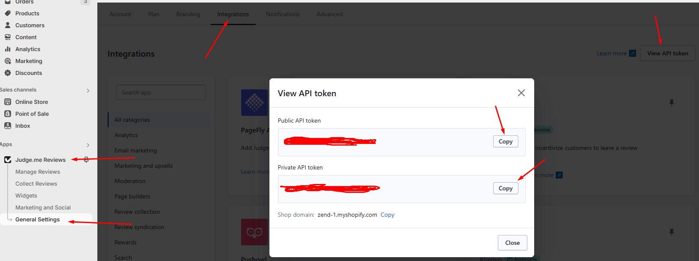The image size is (699, 261).
Task: Select Marketing and upsells category
Action: tap(143, 166)
